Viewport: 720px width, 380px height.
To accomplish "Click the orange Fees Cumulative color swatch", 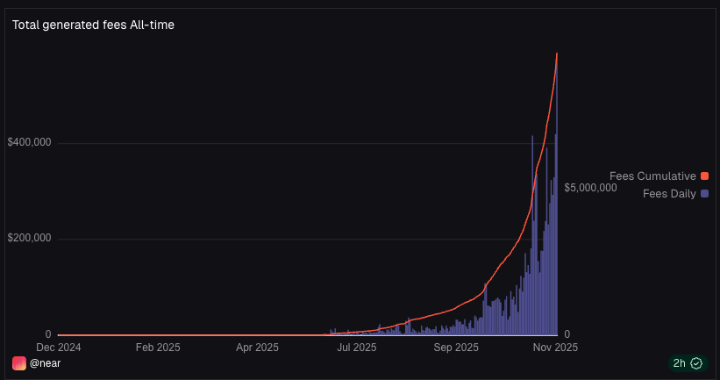I will [704, 176].
